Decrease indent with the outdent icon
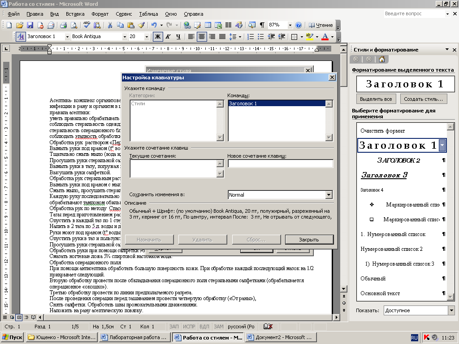Image resolution: width=459 pixels, height=344 pixels. pyautogui.click(x=271, y=37)
